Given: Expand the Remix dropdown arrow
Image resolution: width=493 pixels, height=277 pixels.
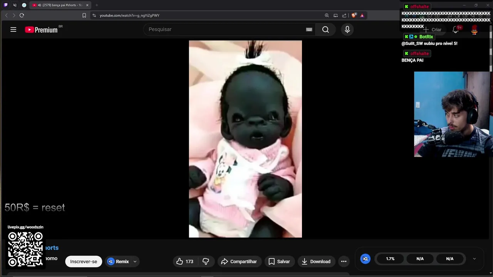Looking at the screenshot, I should point(135,262).
